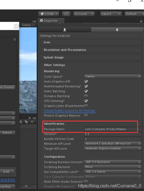Viewport: 144px width, 191px height.
Task: Click the Project panel lock icon
Action: 29,118
